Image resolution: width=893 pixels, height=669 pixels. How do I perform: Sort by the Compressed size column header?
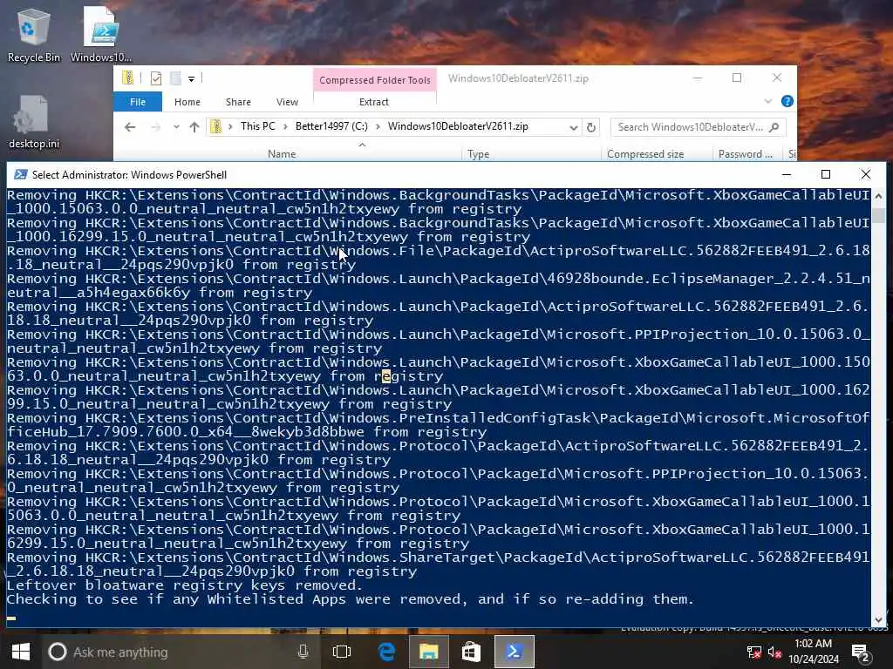click(645, 154)
